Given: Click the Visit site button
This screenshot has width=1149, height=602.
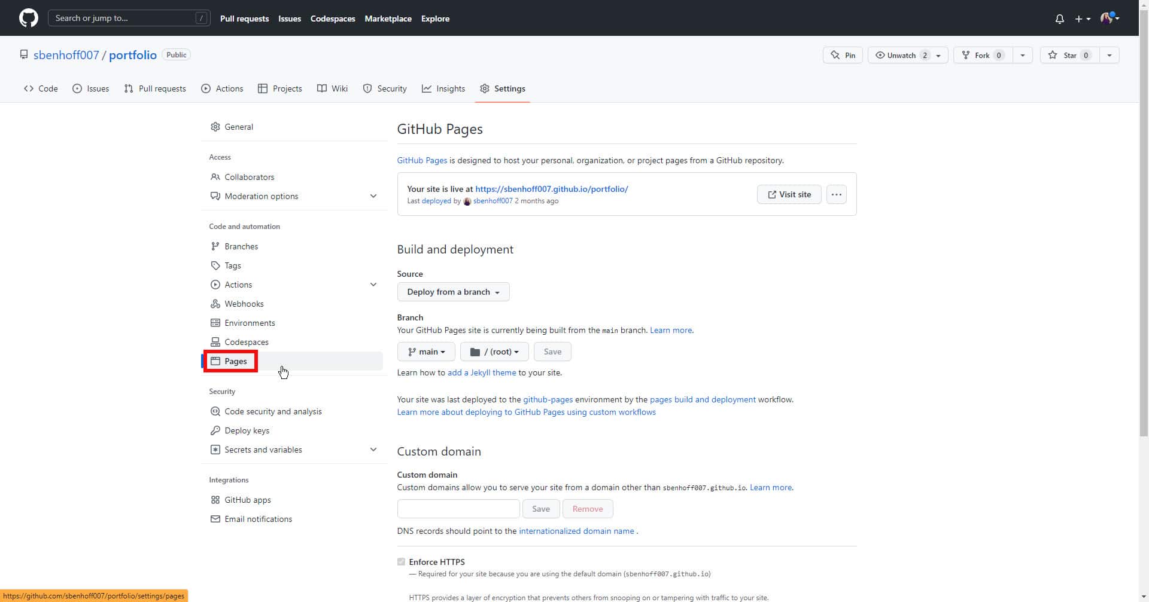Looking at the screenshot, I should (x=789, y=194).
